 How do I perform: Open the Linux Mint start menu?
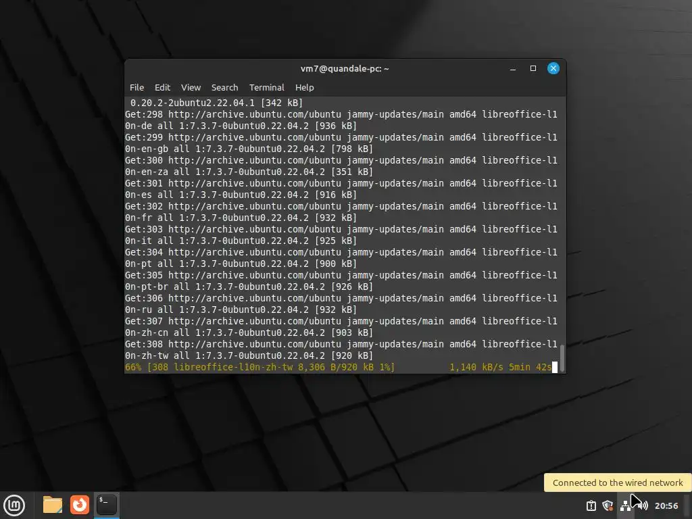[14, 505]
